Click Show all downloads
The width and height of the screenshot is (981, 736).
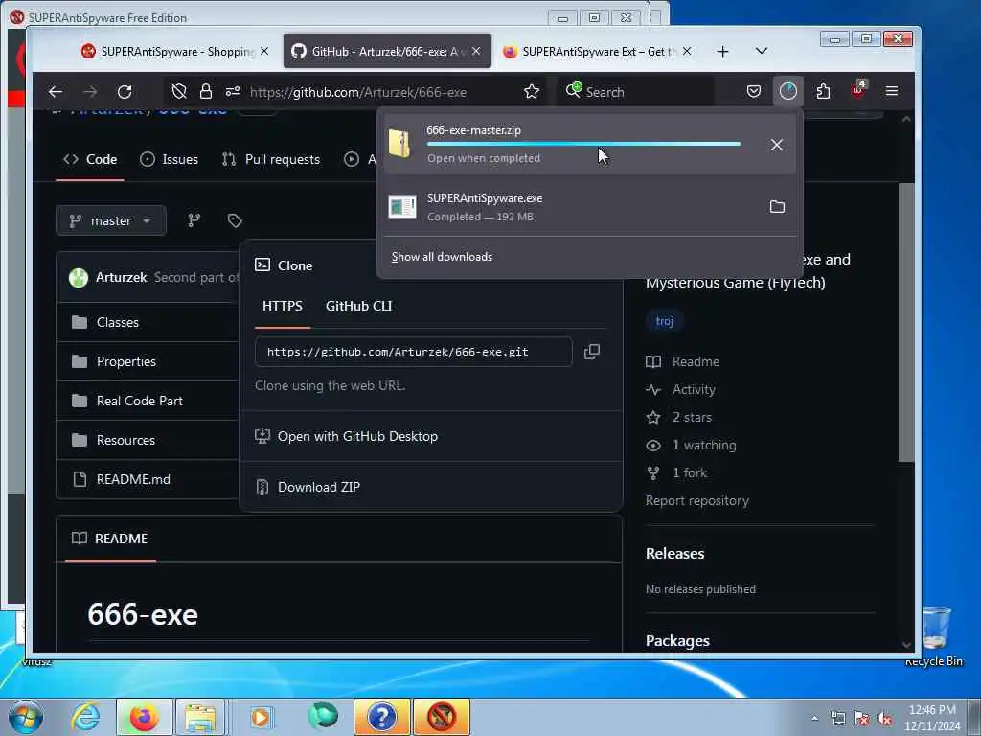[x=442, y=257]
